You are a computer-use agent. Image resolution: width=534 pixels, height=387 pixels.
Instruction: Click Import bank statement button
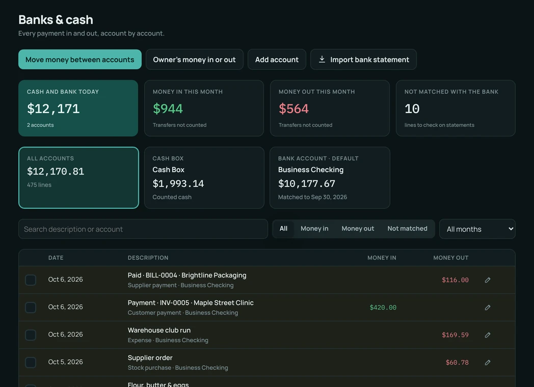coord(363,60)
